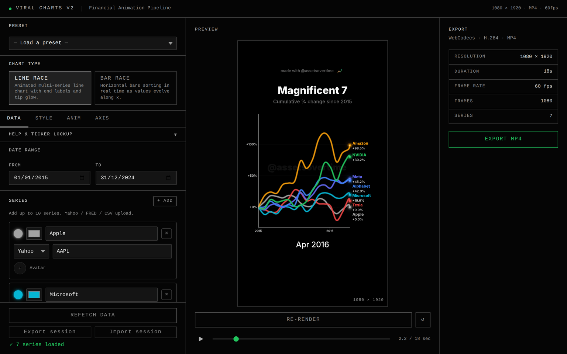Click the RE-RENDER button
Screen dimensions: 567x354
[303, 320]
